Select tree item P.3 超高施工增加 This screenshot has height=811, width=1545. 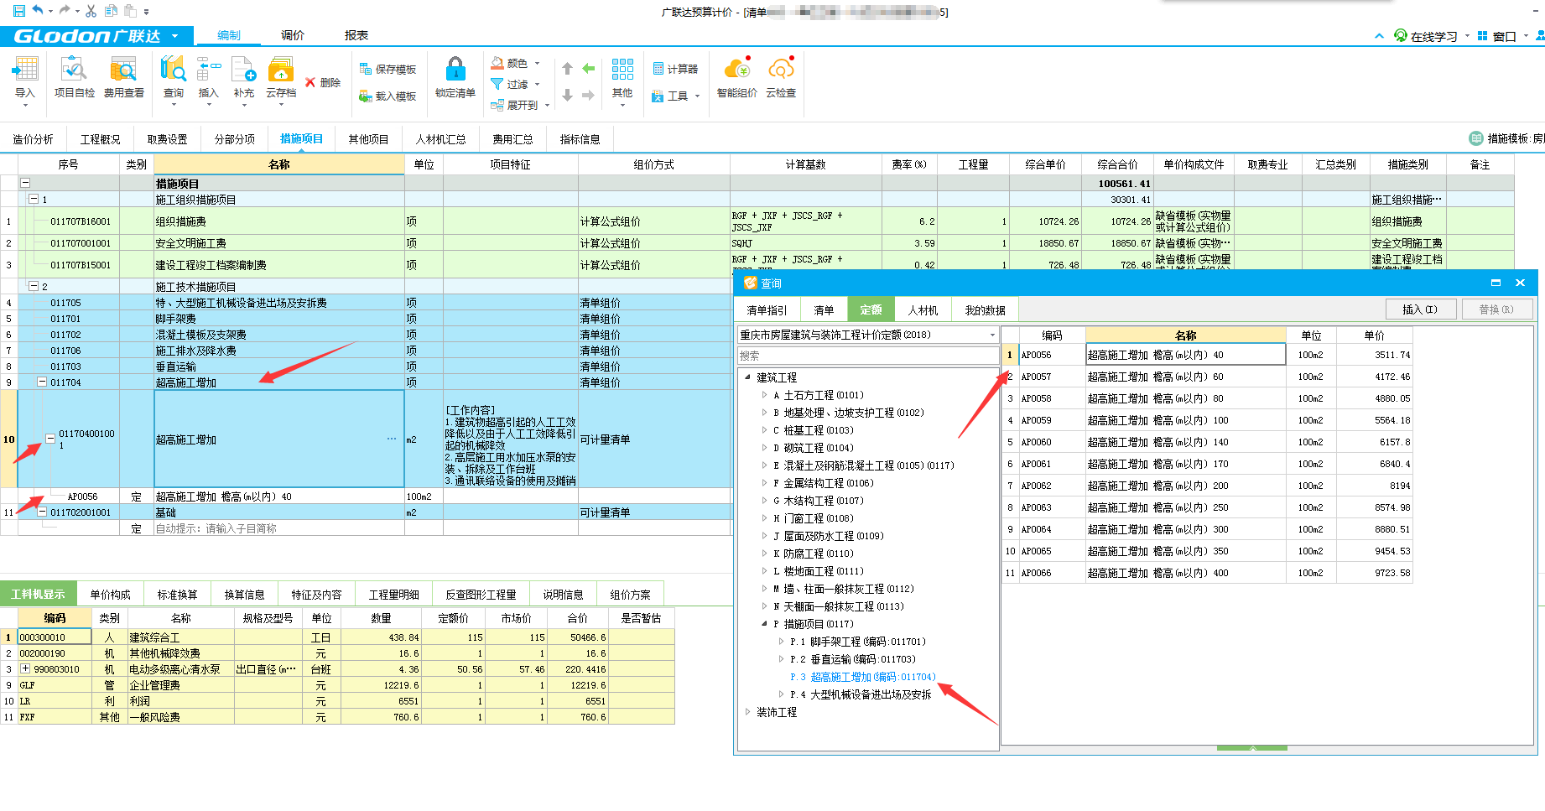click(863, 677)
